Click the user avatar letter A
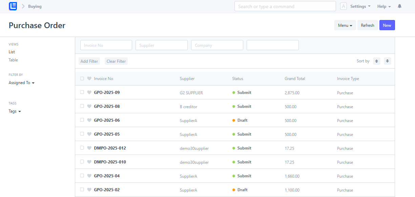 click(344, 6)
